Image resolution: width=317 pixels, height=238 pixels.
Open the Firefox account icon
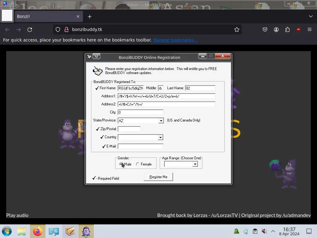[276, 29]
